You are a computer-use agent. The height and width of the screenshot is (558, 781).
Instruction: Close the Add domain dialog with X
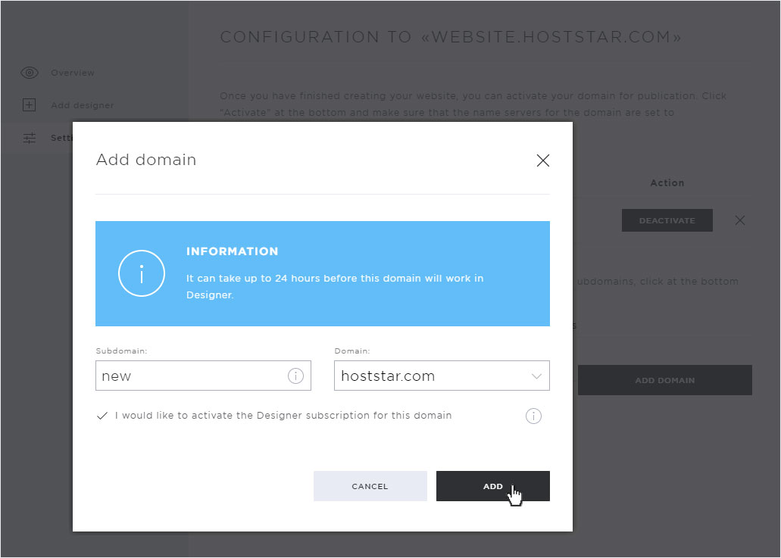coord(543,161)
